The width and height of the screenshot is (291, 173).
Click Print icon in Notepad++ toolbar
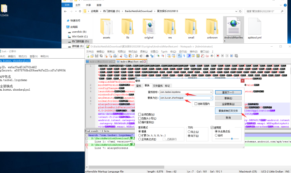[115, 56]
